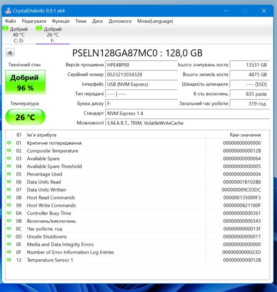Select Number of Error Information Log Entries row
277x292 pixels.
click(x=134, y=252)
